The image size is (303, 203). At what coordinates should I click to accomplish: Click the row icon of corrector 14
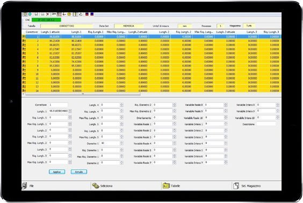tap(24, 91)
